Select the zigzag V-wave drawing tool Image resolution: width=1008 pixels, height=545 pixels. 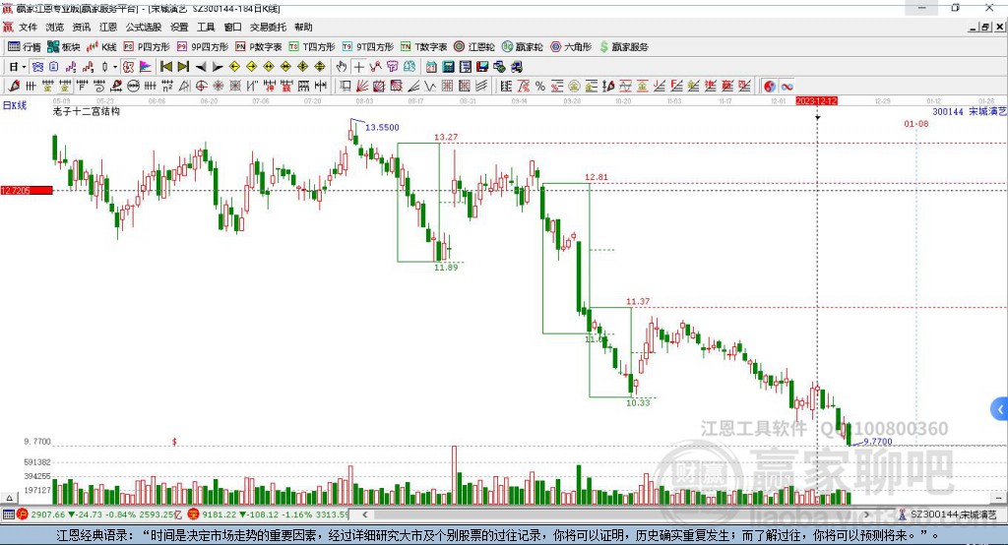coord(430,87)
